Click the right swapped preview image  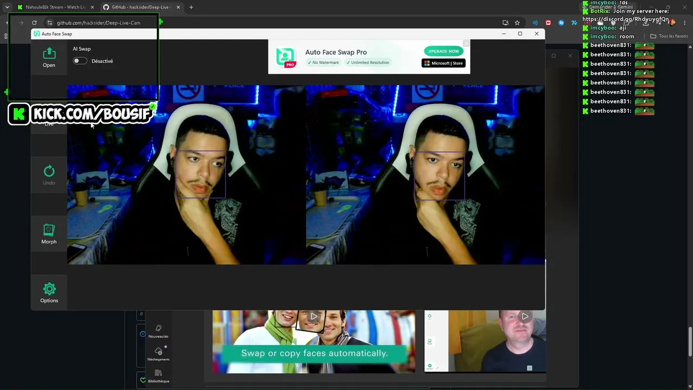[425, 174]
